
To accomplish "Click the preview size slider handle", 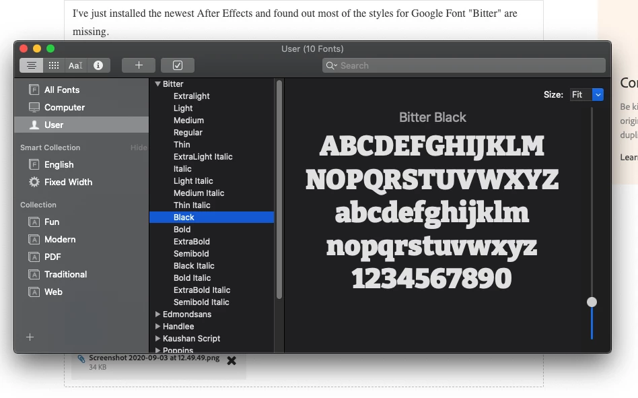I will tap(592, 302).
